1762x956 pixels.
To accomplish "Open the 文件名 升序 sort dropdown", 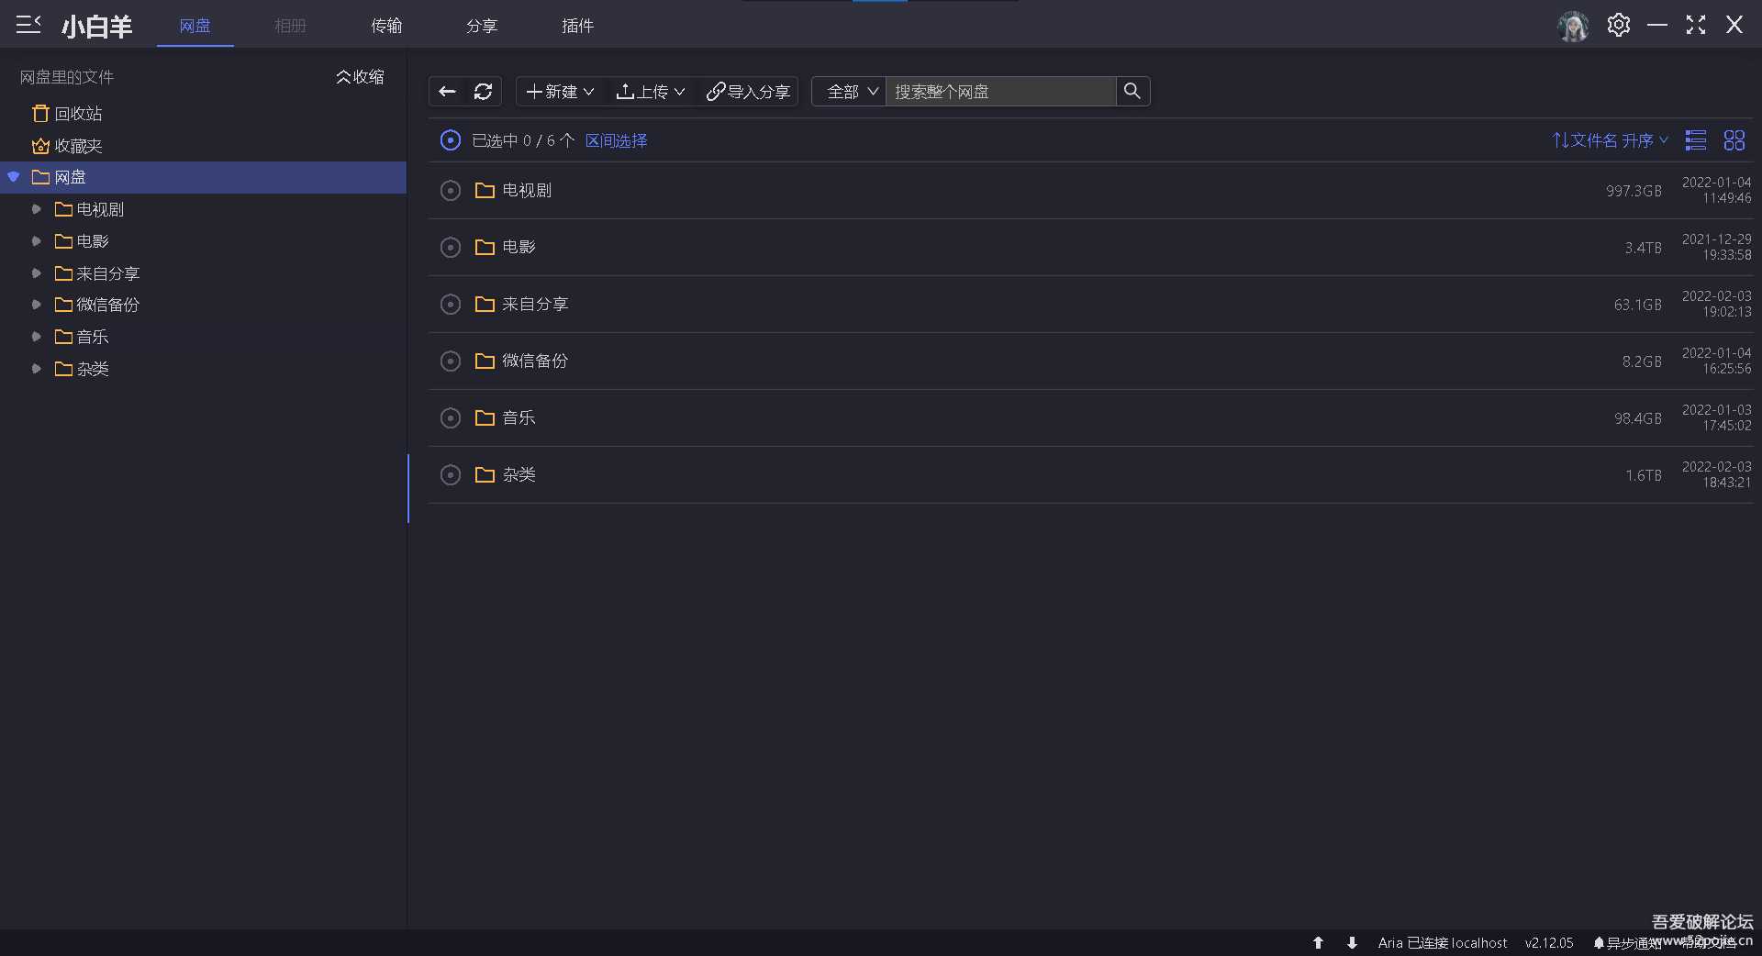I will pos(1611,140).
